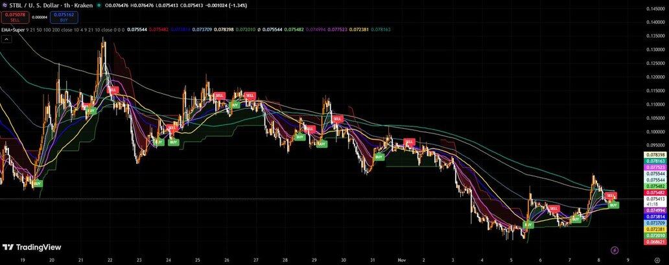Click the Nov label on time axis

pyautogui.click(x=400, y=259)
